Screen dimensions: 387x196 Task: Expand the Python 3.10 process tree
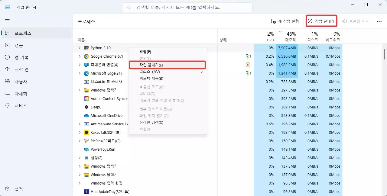pos(80,48)
